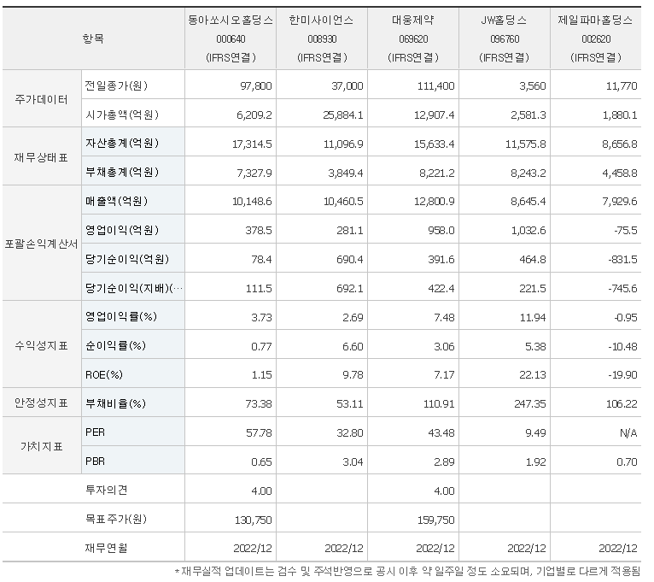Click the 제일파마홀딩스 column header
This screenshot has height=582, width=654.
point(596,38)
